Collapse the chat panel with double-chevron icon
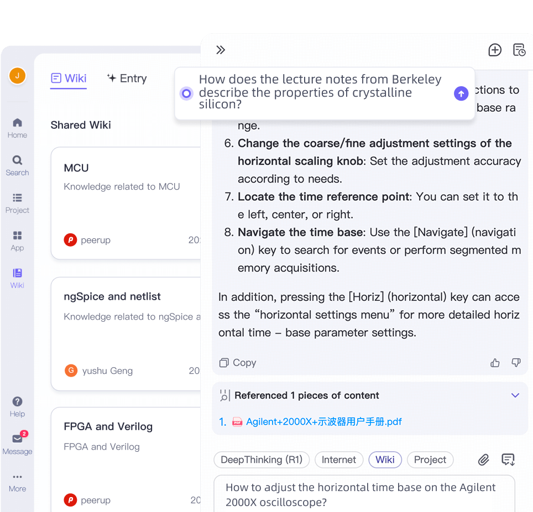This screenshot has width=533, height=512. (x=221, y=50)
